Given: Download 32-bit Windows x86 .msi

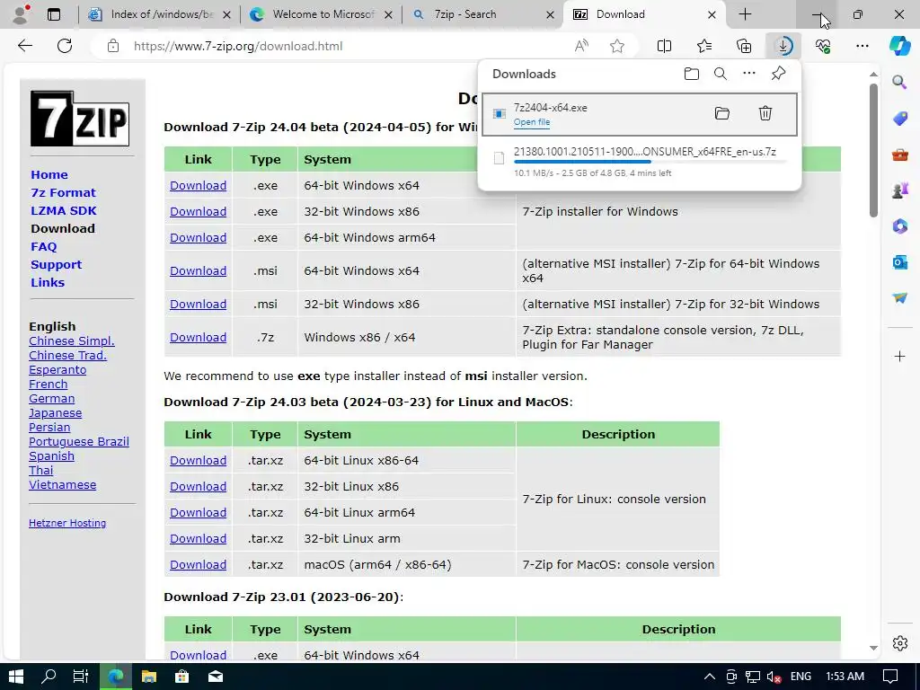Looking at the screenshot, I should click(198, 304).
